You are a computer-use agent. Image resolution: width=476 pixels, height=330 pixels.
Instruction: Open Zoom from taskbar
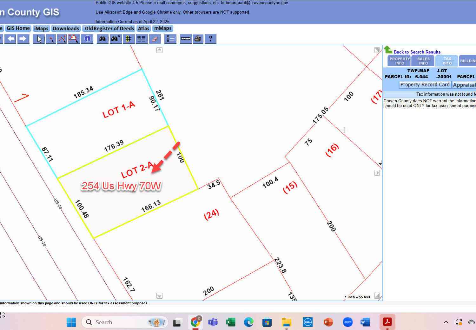(x=348, y=322)
